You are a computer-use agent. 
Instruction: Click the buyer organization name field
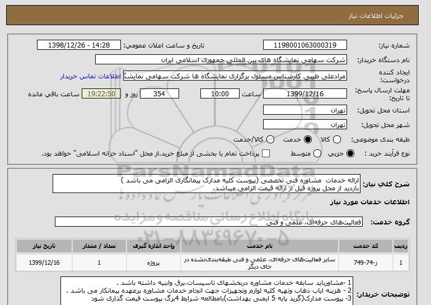coord(221,60)
